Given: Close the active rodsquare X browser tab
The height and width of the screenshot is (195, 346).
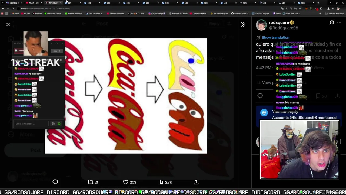Looking at the screenshot, I should click(x=61, y=3).
